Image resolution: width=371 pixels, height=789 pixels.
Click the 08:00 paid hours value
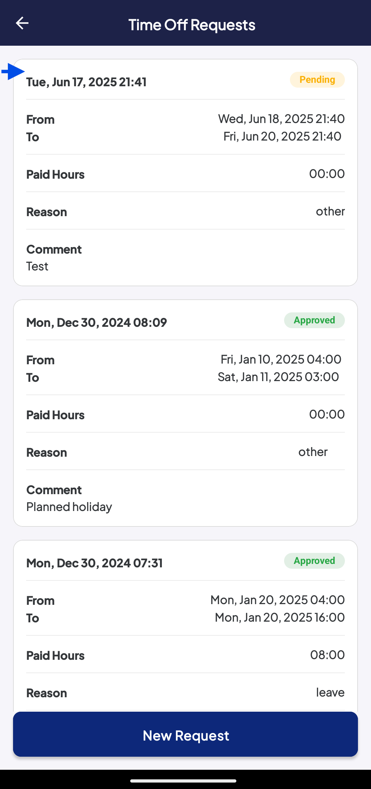click(x=327, y=655)
